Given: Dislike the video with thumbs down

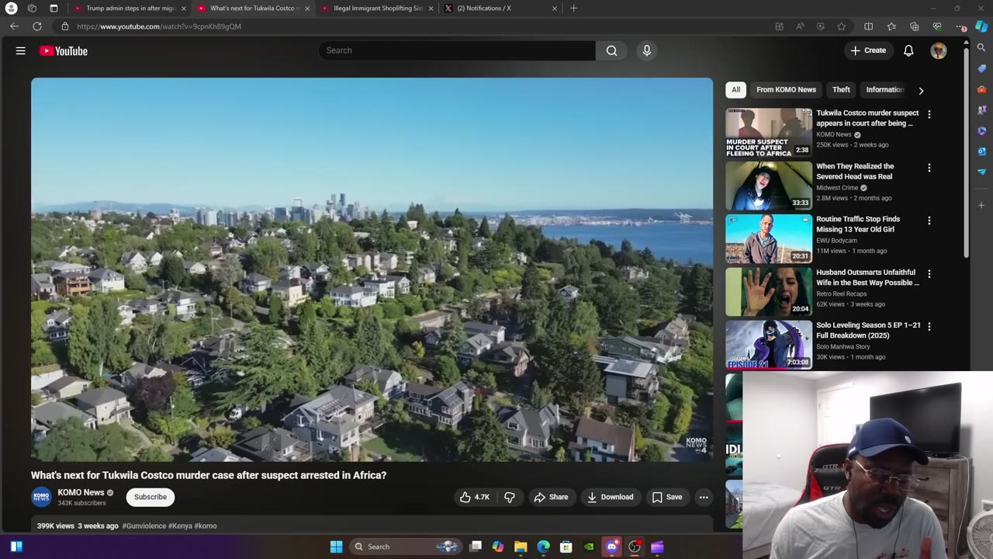Looking at the screenshot, I should tap(510, 497).
